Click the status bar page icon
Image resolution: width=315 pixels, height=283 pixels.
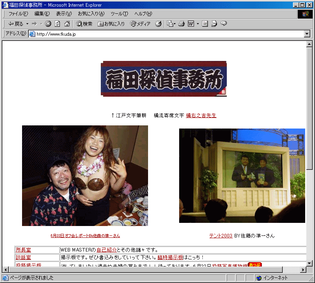point(6,278)
